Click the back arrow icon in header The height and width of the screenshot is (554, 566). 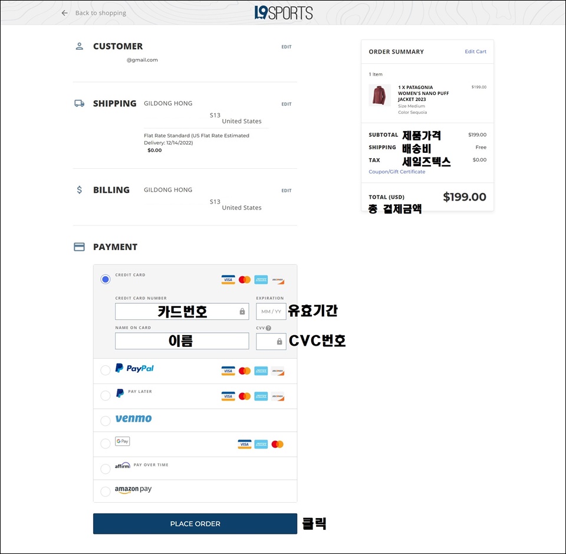pos(65,13)
